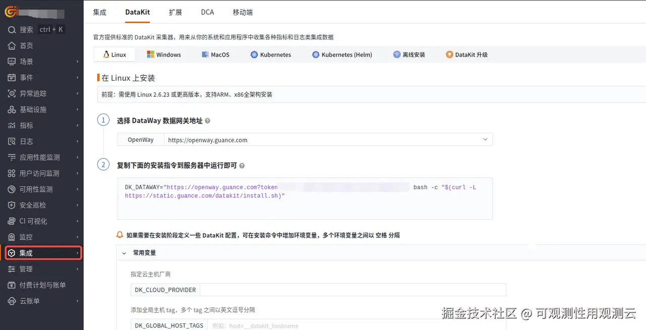
Task: Click the install command code block
Action: pos(305,198)
